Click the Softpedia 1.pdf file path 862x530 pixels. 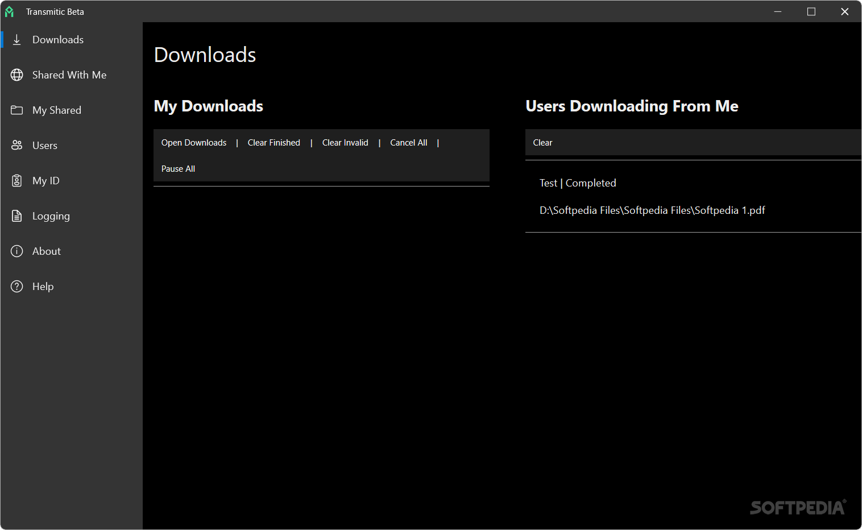tap(652, 210)
